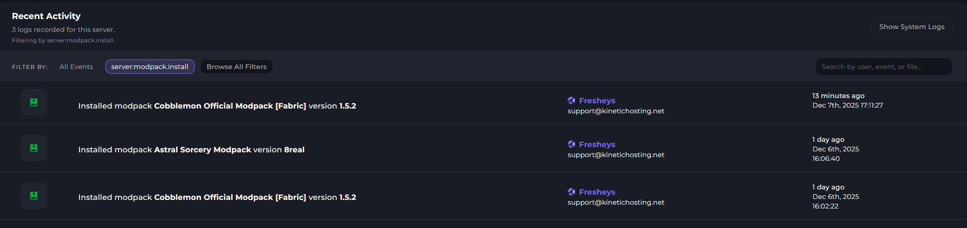Click the user icon beside Fresheys in the 17:11:27 log
The width and height of the screenshot is (967, 228).
click(571, 100)
